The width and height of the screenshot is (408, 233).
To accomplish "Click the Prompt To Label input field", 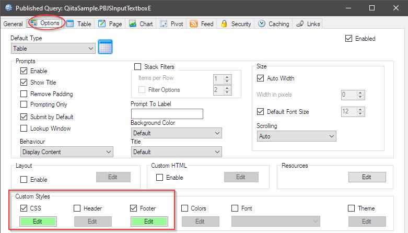I will (x=167, y=114).
